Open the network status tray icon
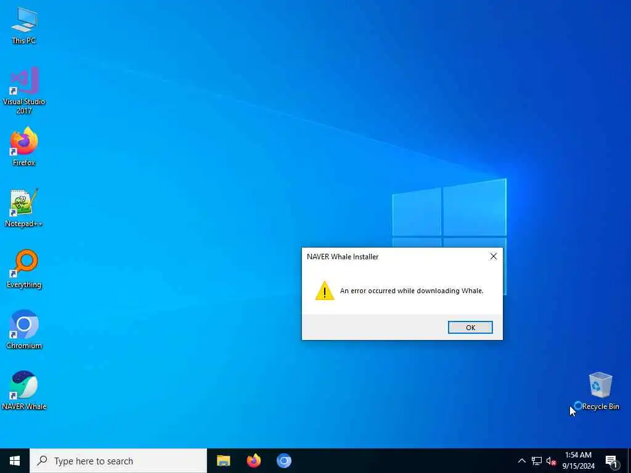 coord(537,461)
